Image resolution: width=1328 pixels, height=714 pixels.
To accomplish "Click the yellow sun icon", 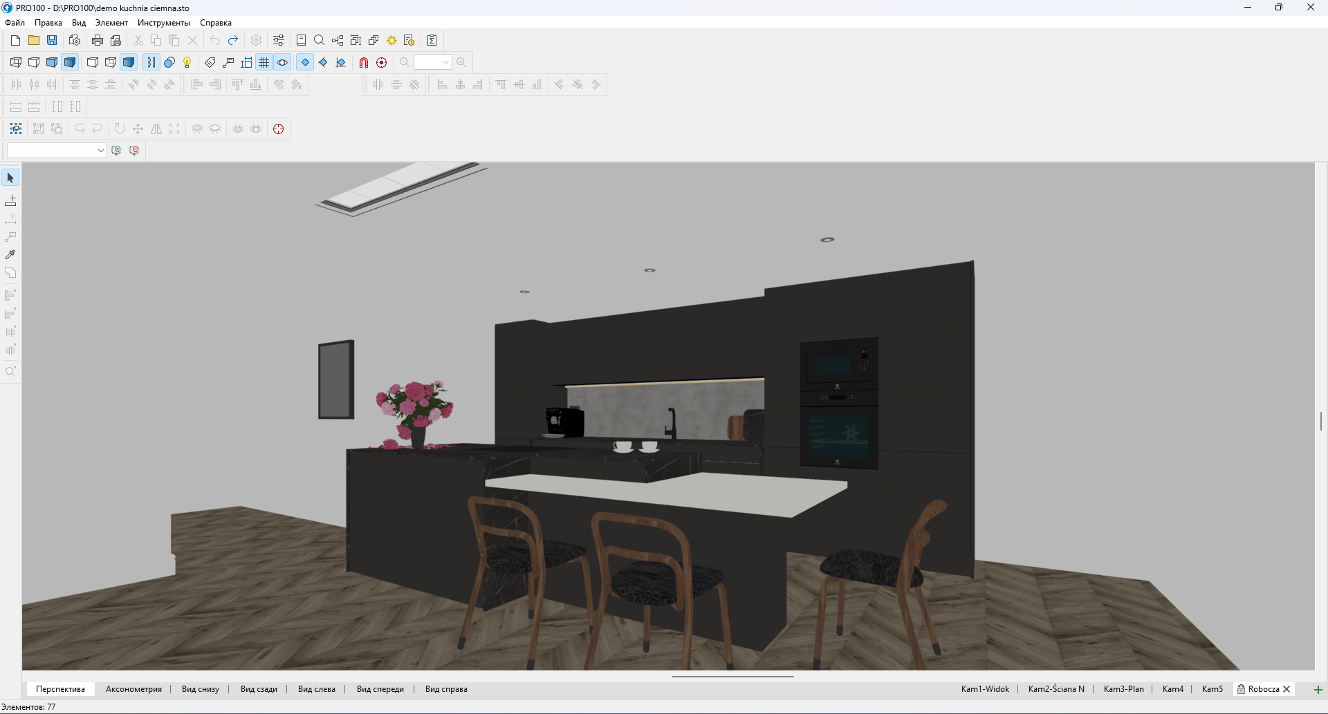I will (x=391, y=40).
